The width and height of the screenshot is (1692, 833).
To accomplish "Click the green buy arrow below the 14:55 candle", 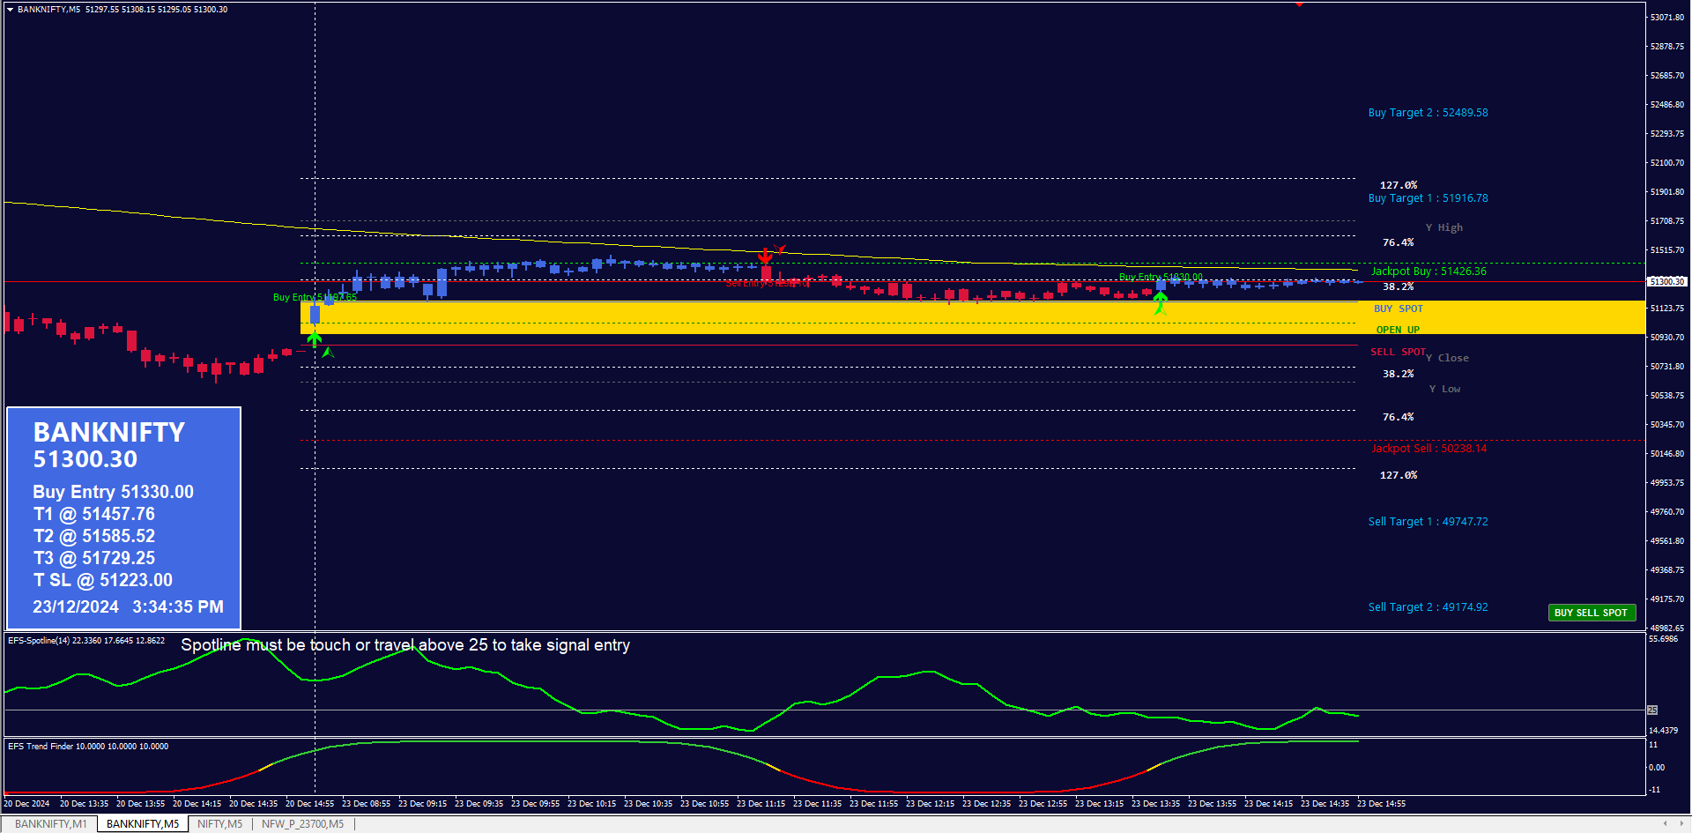I will [x=315, y=338].
